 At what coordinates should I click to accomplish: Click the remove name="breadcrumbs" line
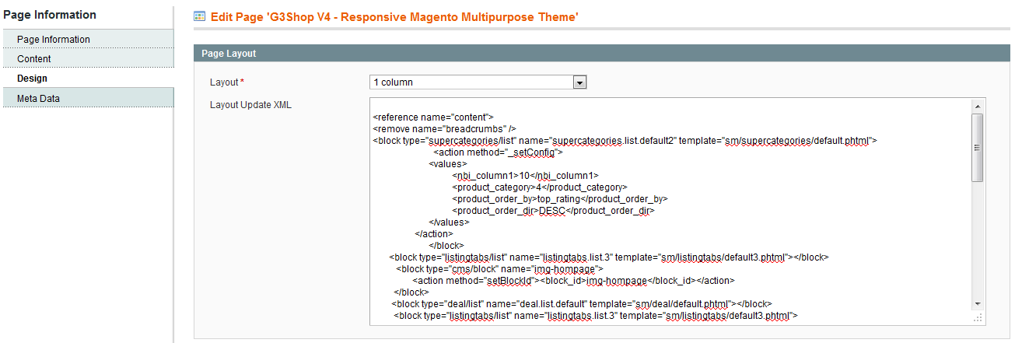pos(445,128)
